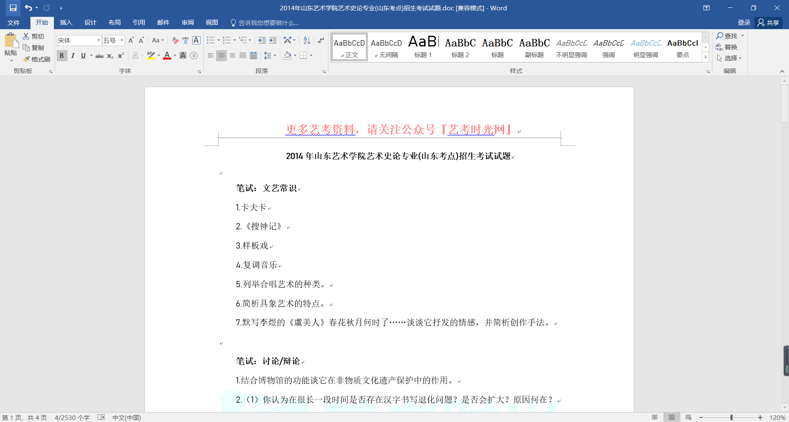Click the Clear Formatting eraser icon
Image resolution: width=789 pixels, height=422 pixels.
pyautogui.click(x=175, y=40)
